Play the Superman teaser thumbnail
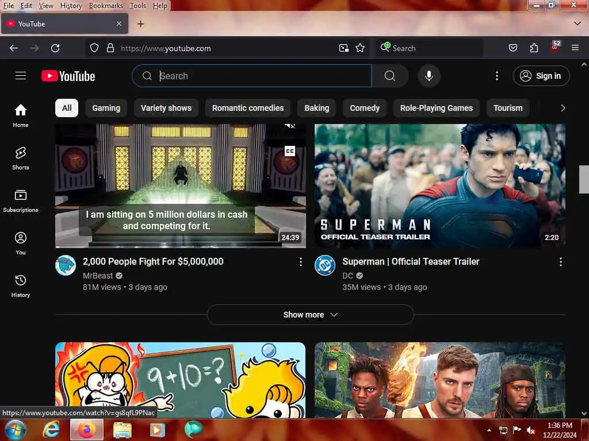The height and width of the screenshot is (441, 589). click(x=439, y=186)
